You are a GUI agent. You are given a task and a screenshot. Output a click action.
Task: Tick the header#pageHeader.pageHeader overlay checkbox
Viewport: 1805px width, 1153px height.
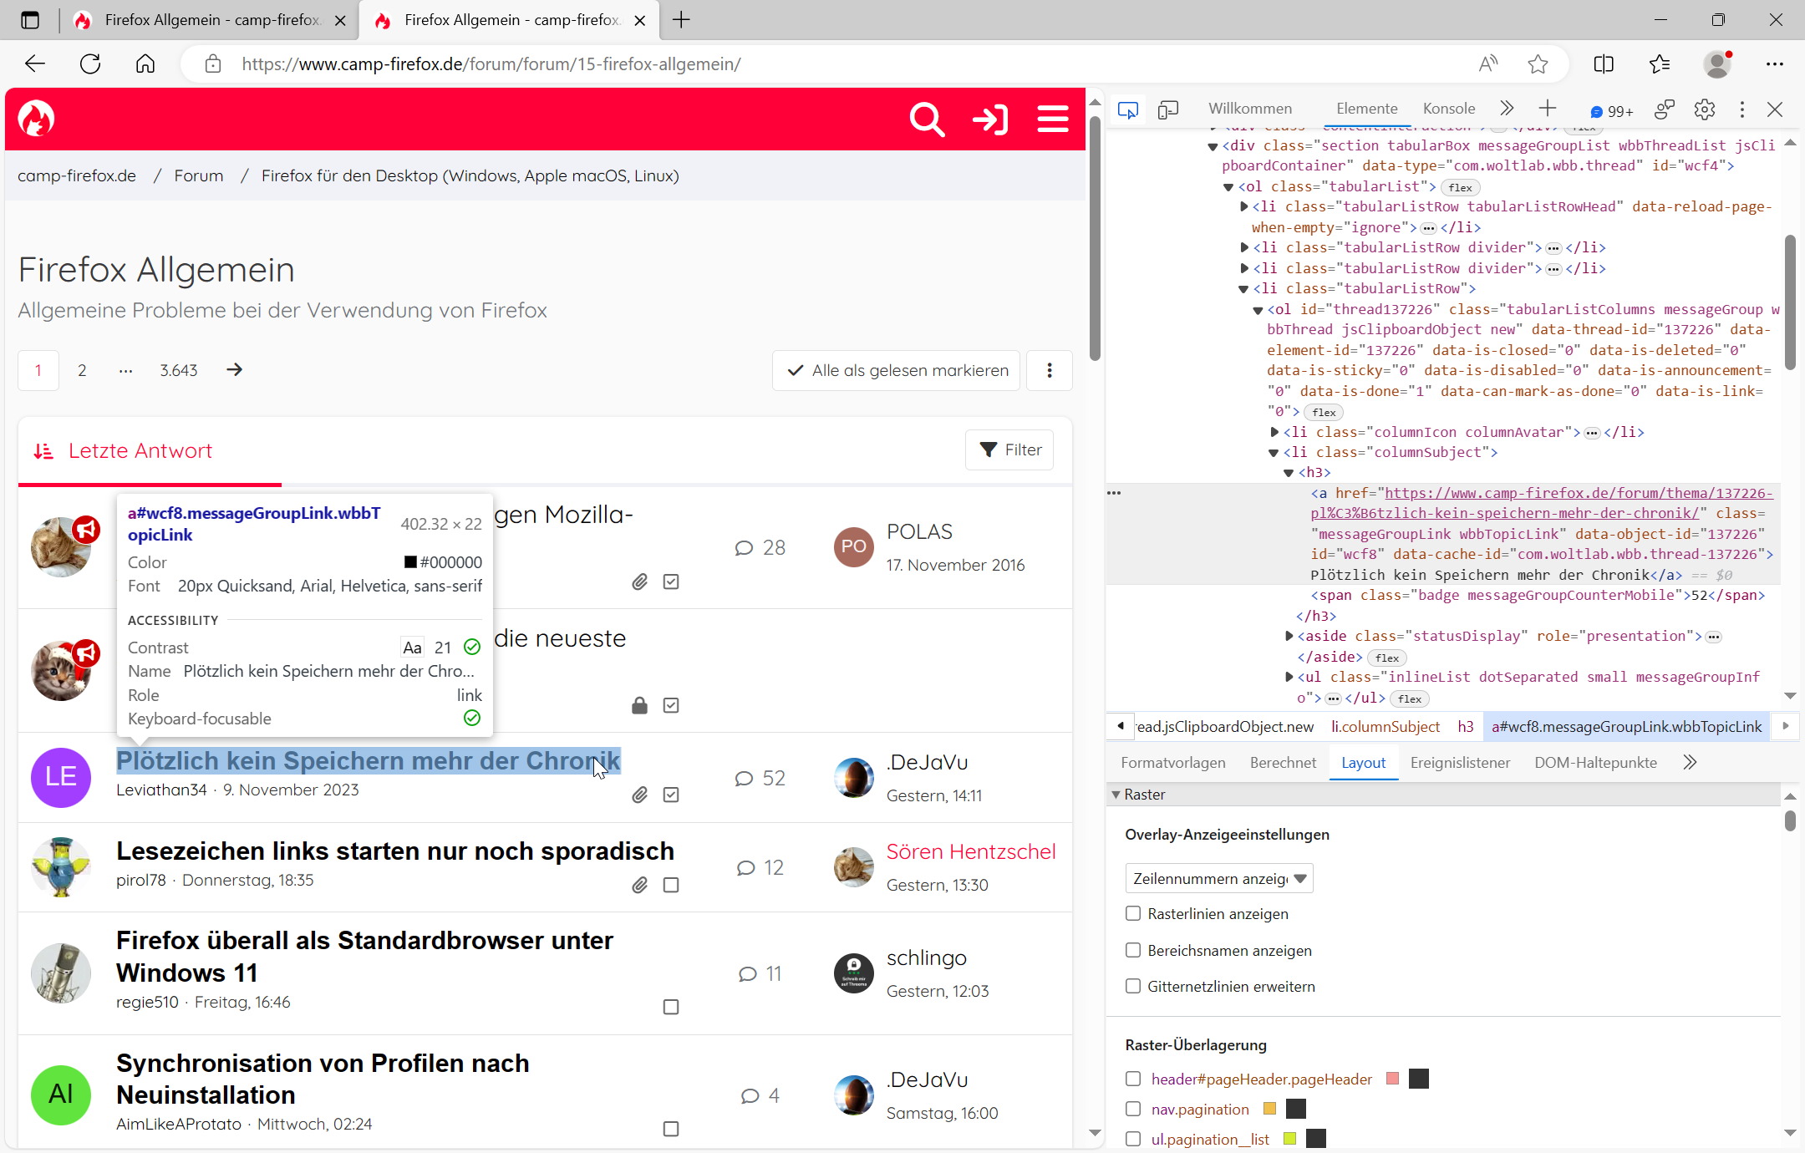[x=1133, y=1079]
